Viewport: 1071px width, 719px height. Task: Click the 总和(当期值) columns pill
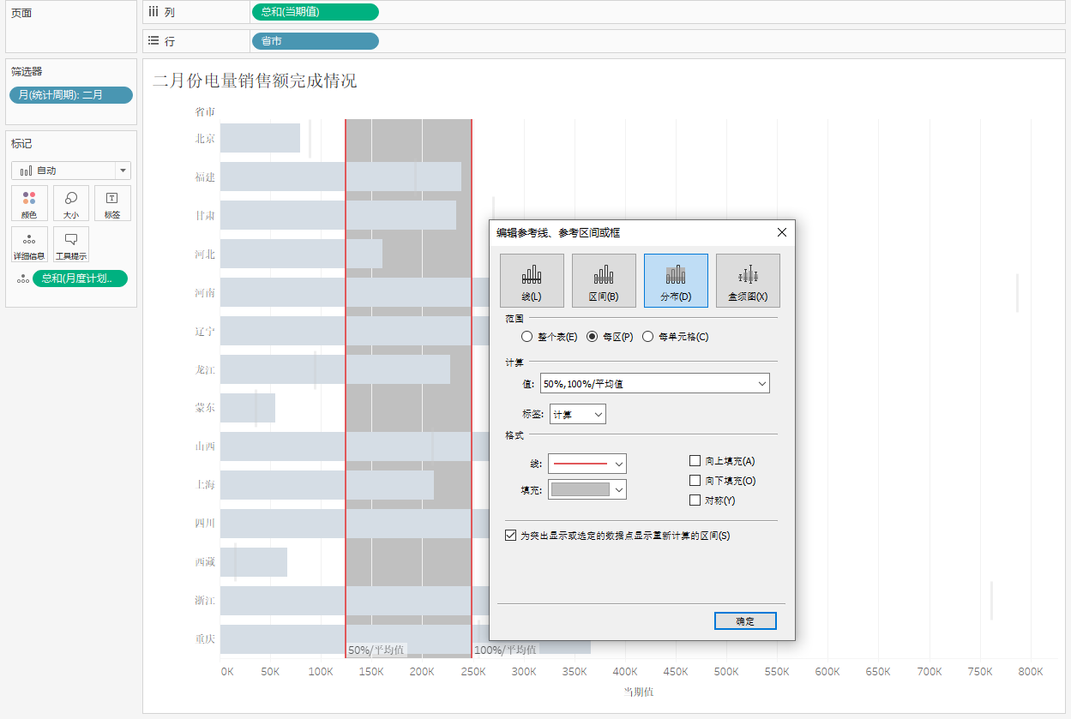pyautogui.click(x=315, y=12)
